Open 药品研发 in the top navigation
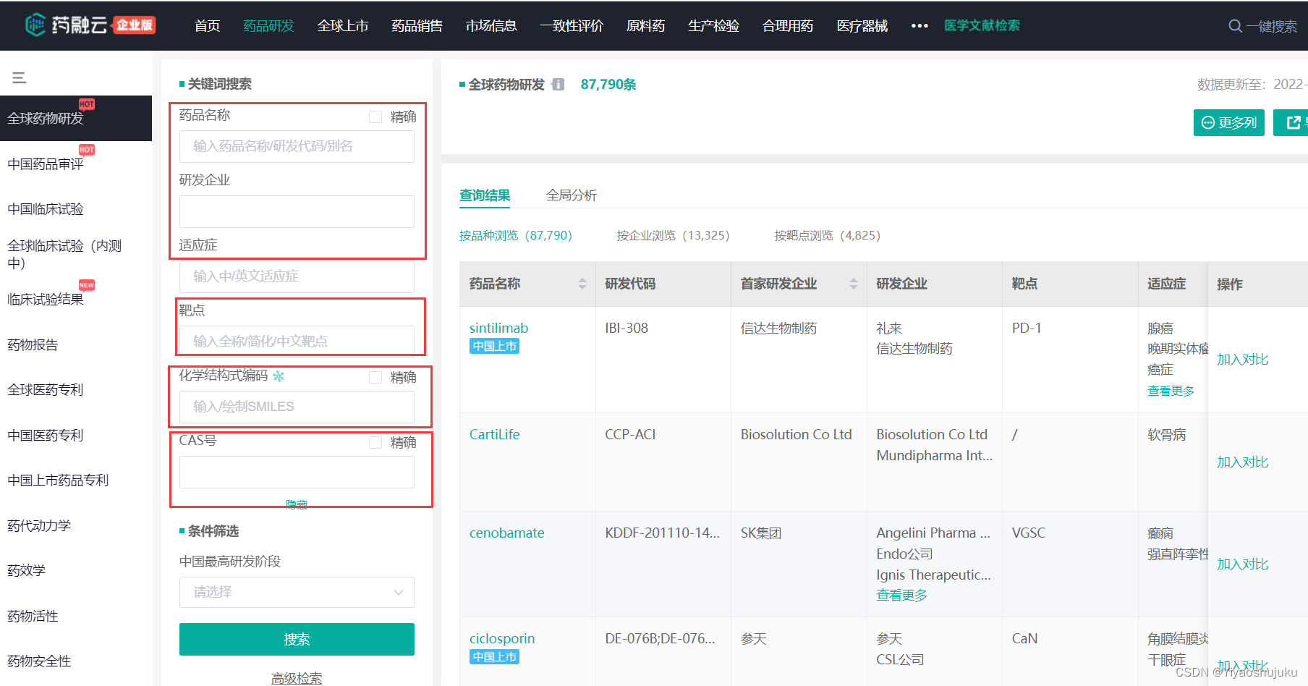The height and width of the screenshot is (686, 1308). (x=268, y=26)
